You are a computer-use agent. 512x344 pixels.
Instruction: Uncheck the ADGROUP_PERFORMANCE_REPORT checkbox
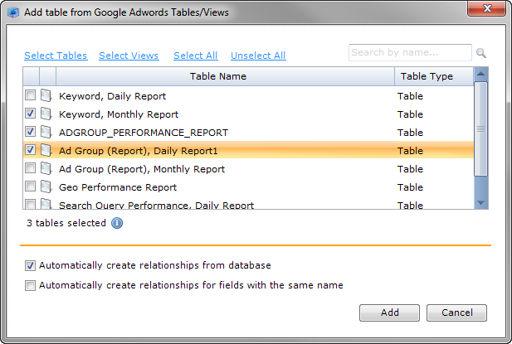coord(31,132)
